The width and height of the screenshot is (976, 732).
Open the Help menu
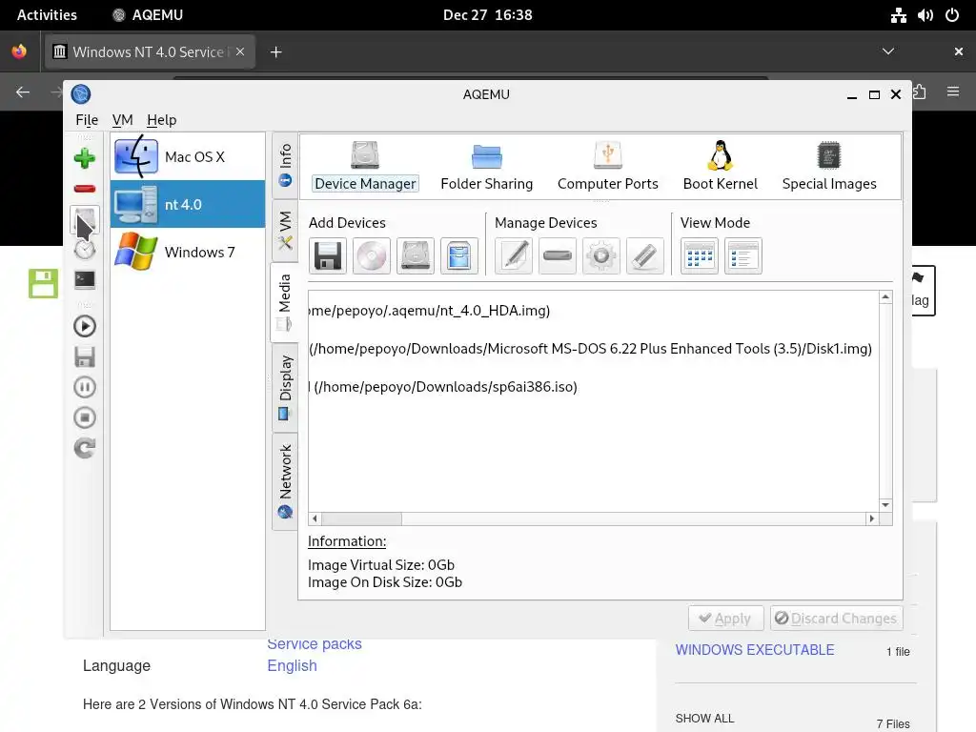pyautogui.click(x=162, y=119)
